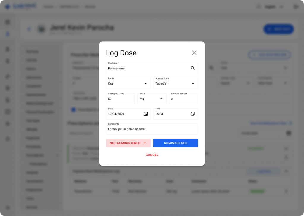
Task: Close the Log Dose dialog with the X icon
Action: pos(194,53)
